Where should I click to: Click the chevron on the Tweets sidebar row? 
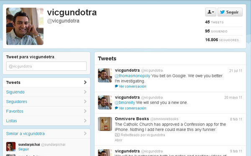click(85, 83)
